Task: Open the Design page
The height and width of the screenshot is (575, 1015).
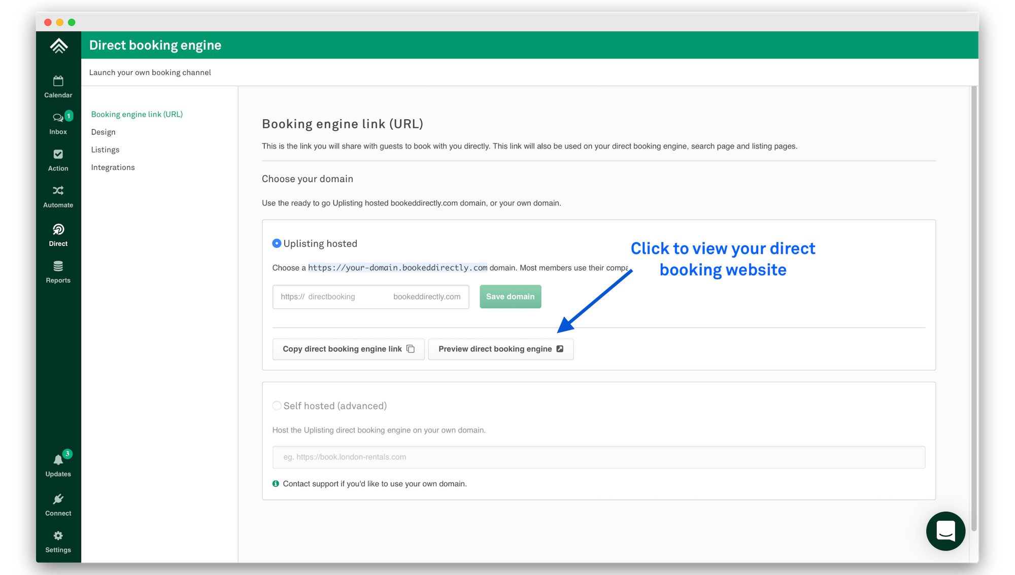Action: [x=103, y=132]
